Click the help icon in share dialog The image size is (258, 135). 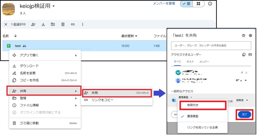point(243,36)
